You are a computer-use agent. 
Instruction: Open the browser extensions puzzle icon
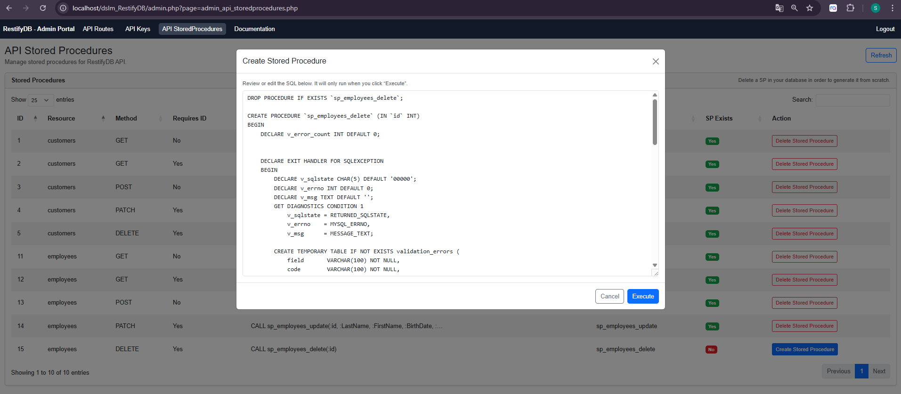pos(850,8)
